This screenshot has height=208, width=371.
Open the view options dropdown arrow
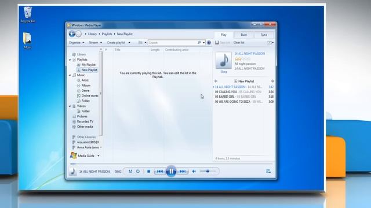(x=146, y=43)
